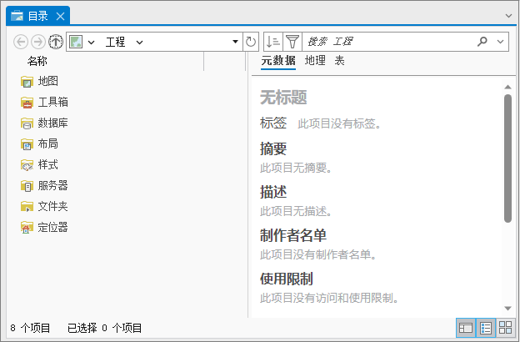This screenshot has height=342, width=520.
Task: Open the catalog pane tab list dropdown
Action: tap(508, 16)
